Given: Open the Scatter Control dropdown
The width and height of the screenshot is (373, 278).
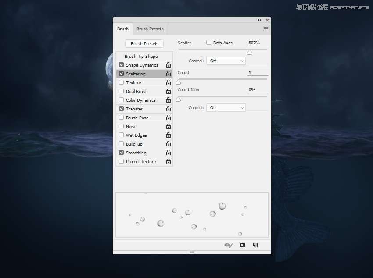Looking at the screenshot, I should [x=226, y=61].
